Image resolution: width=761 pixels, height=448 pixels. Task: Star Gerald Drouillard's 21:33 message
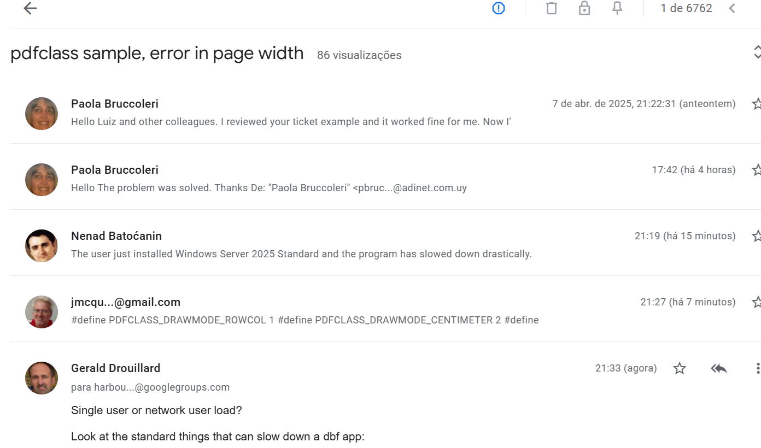click(680, 369)
